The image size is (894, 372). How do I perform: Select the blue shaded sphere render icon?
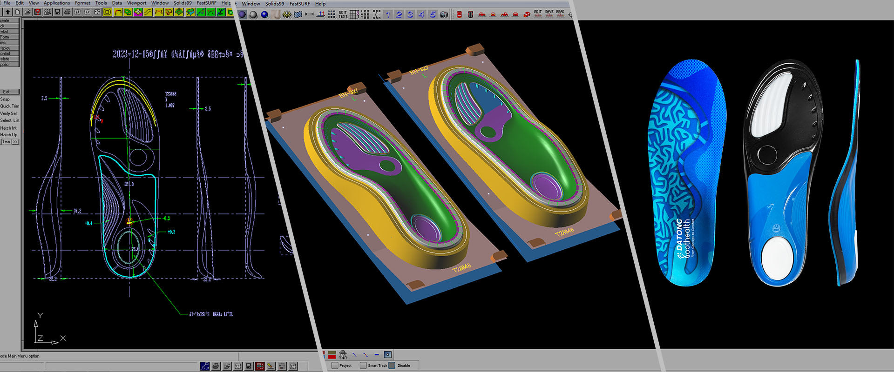tap(264, 15)
